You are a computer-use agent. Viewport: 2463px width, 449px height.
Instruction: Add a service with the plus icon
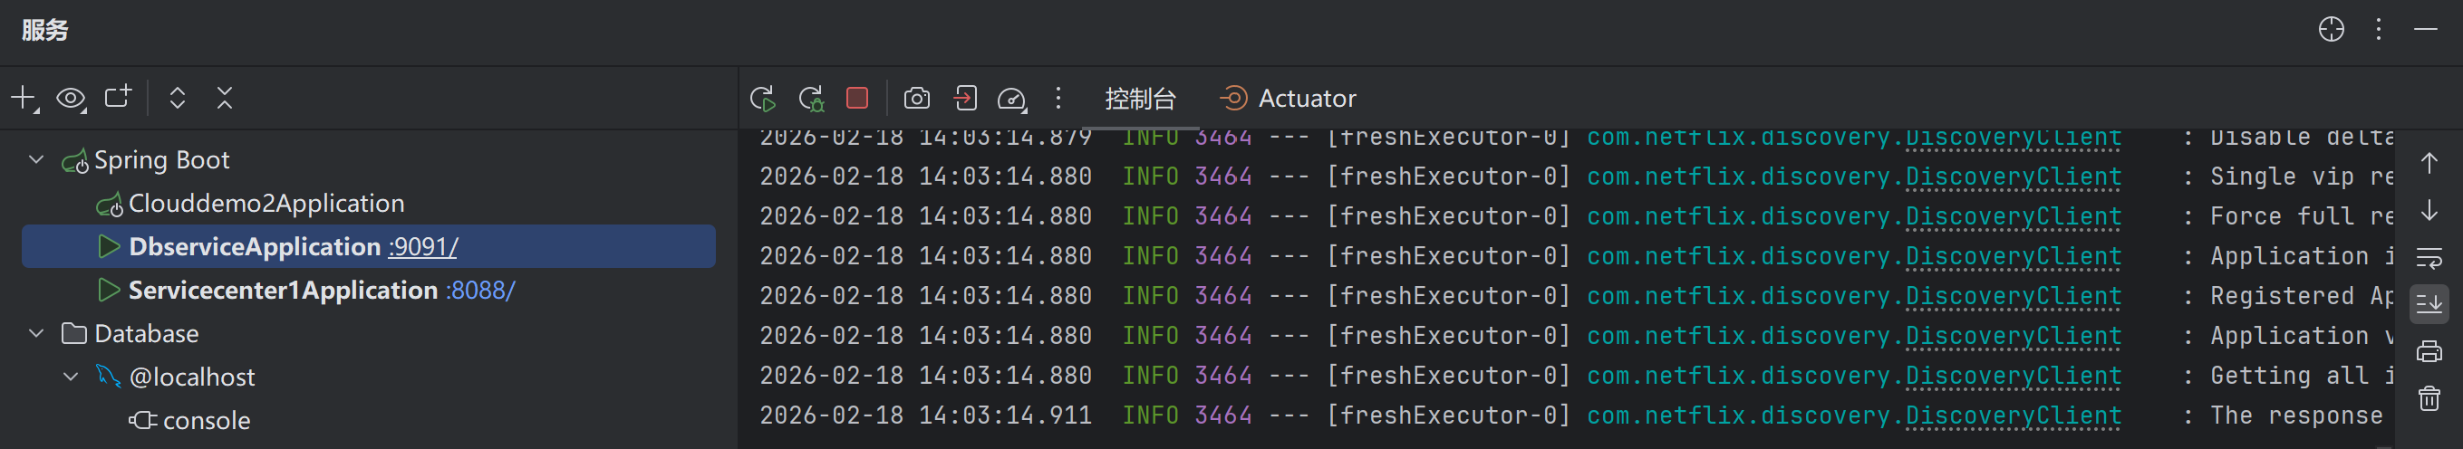(x=24, y=98)
